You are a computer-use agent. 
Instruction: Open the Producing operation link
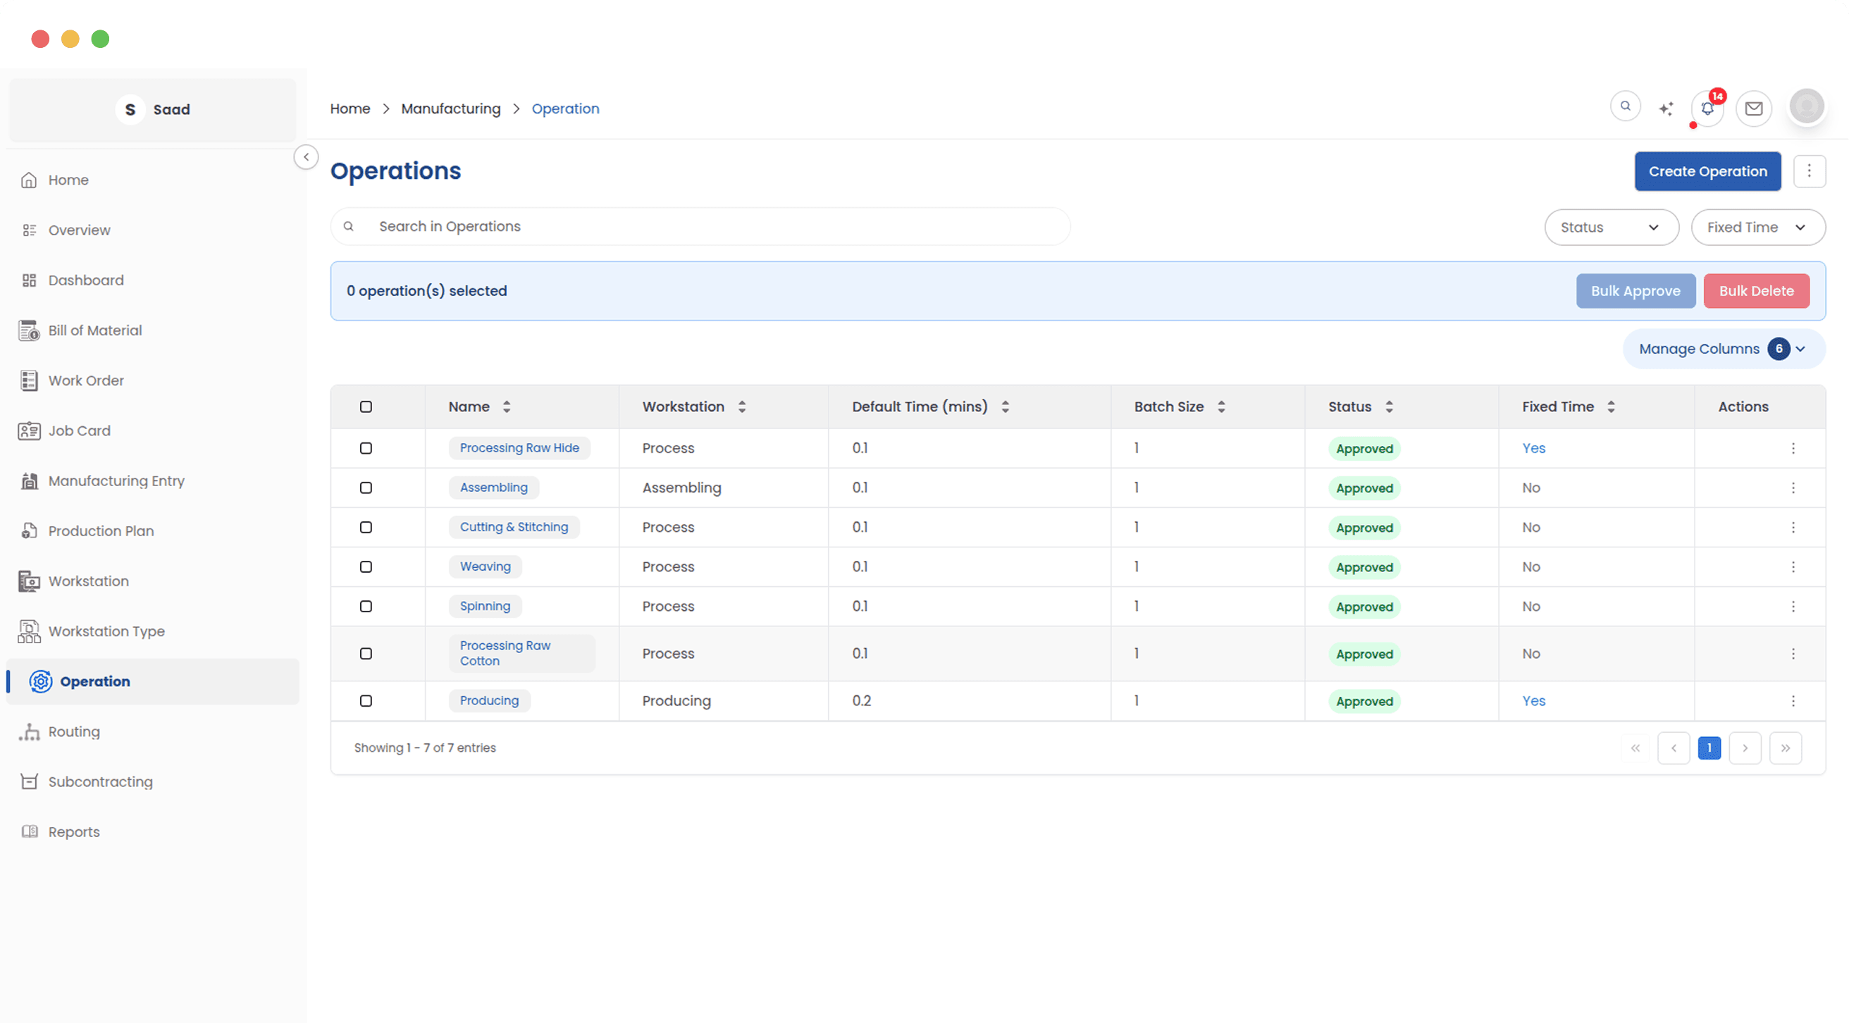point(489,700)
